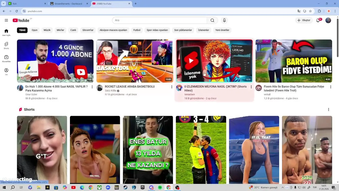Switch to the Kick tab
The width and height of the screenshot is (339, 191).
pos(26,4)
